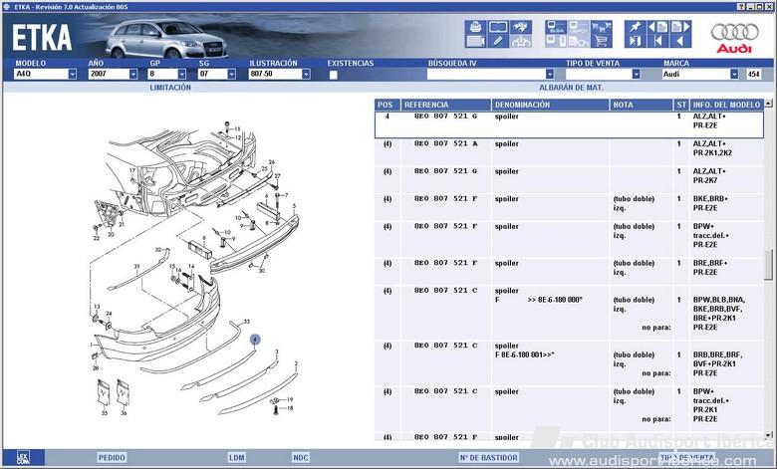777x469 pixels.
Task: Click the monitor-and-tower computer icon
Action: pos(556,41)
